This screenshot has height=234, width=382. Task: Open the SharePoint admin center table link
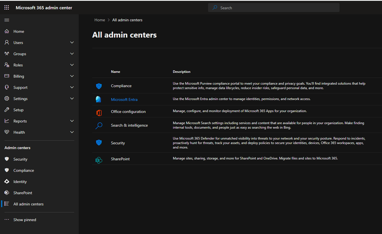[120, 159]
